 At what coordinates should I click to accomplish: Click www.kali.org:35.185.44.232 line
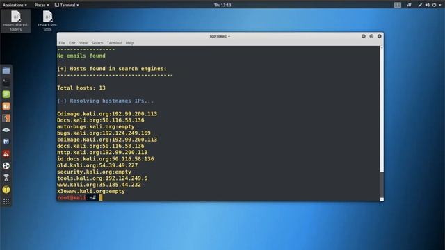pos(99,185)
